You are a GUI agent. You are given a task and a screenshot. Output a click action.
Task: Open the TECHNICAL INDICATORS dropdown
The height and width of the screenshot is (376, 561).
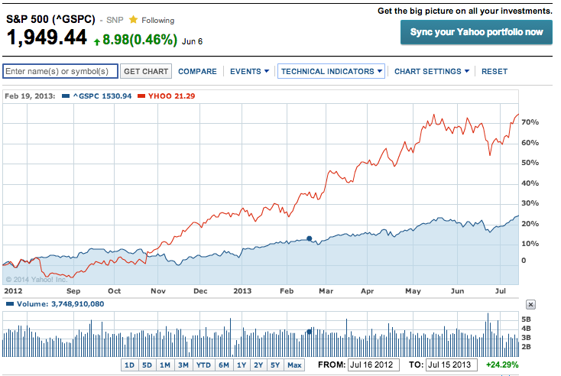(331, 71)
